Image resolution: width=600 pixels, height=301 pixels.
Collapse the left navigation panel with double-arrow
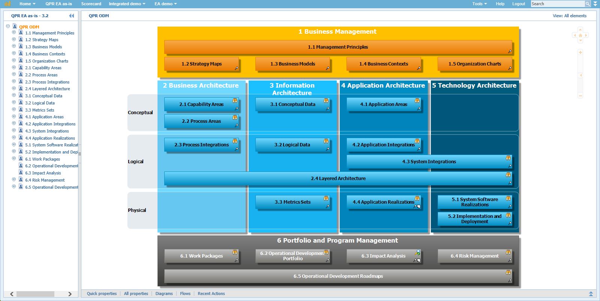coord(71,16)
